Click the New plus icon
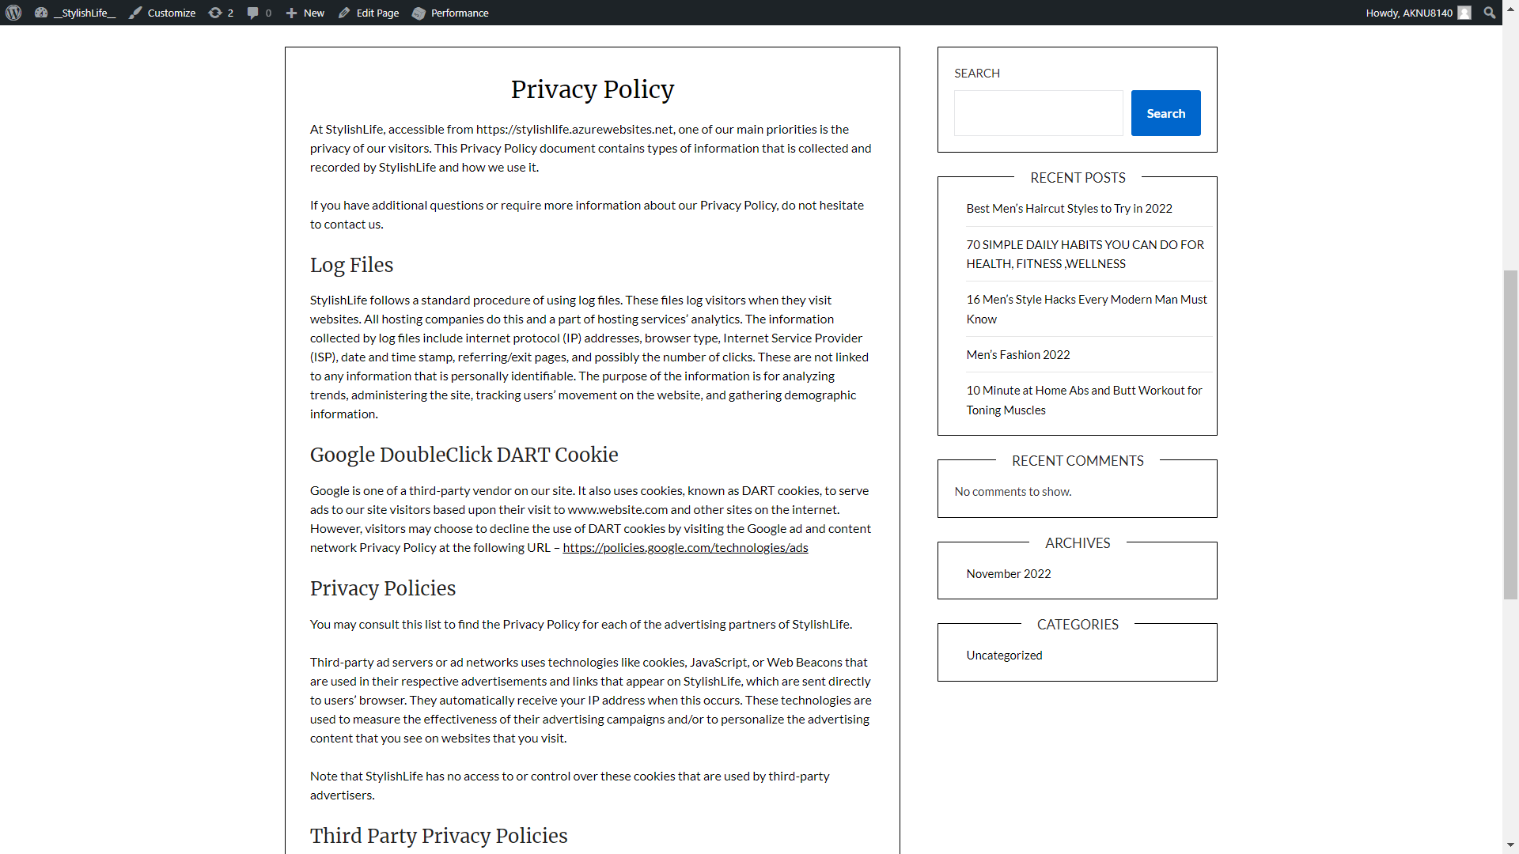This screenshot has width=1519, height=854. point(291,13)
